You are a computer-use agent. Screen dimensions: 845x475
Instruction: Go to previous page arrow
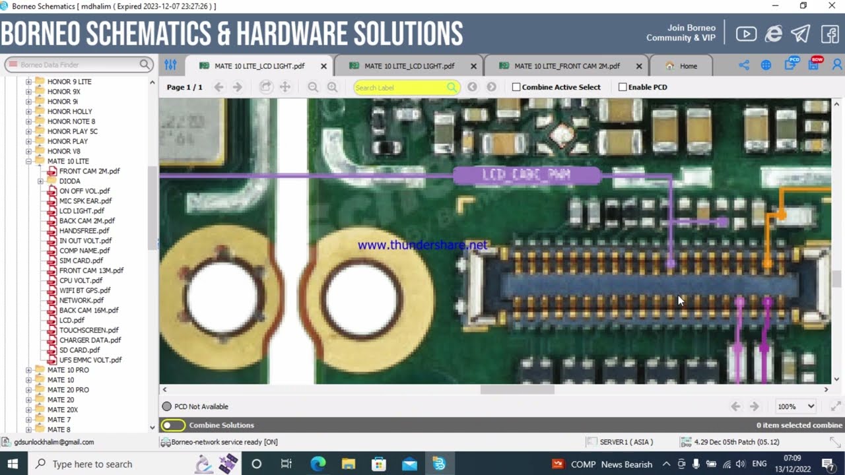(219, 87)
